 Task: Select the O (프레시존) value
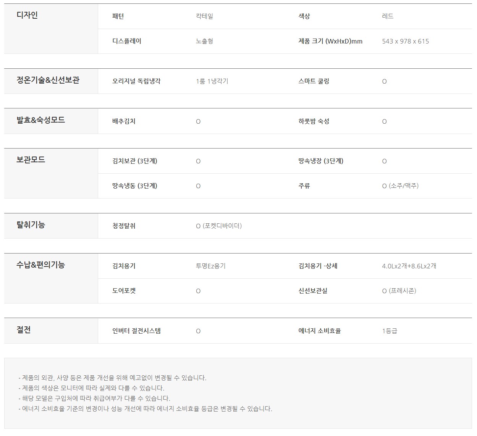coord(399,291)
